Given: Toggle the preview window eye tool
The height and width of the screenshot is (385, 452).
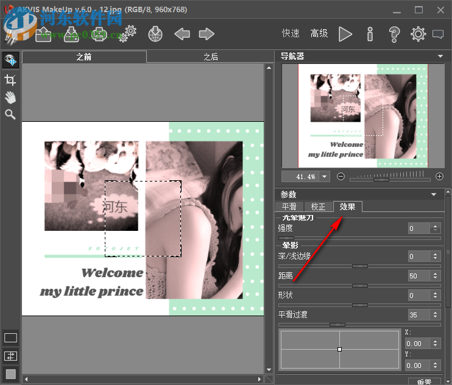Looking at the screenshot, I should tap(11, 60).
